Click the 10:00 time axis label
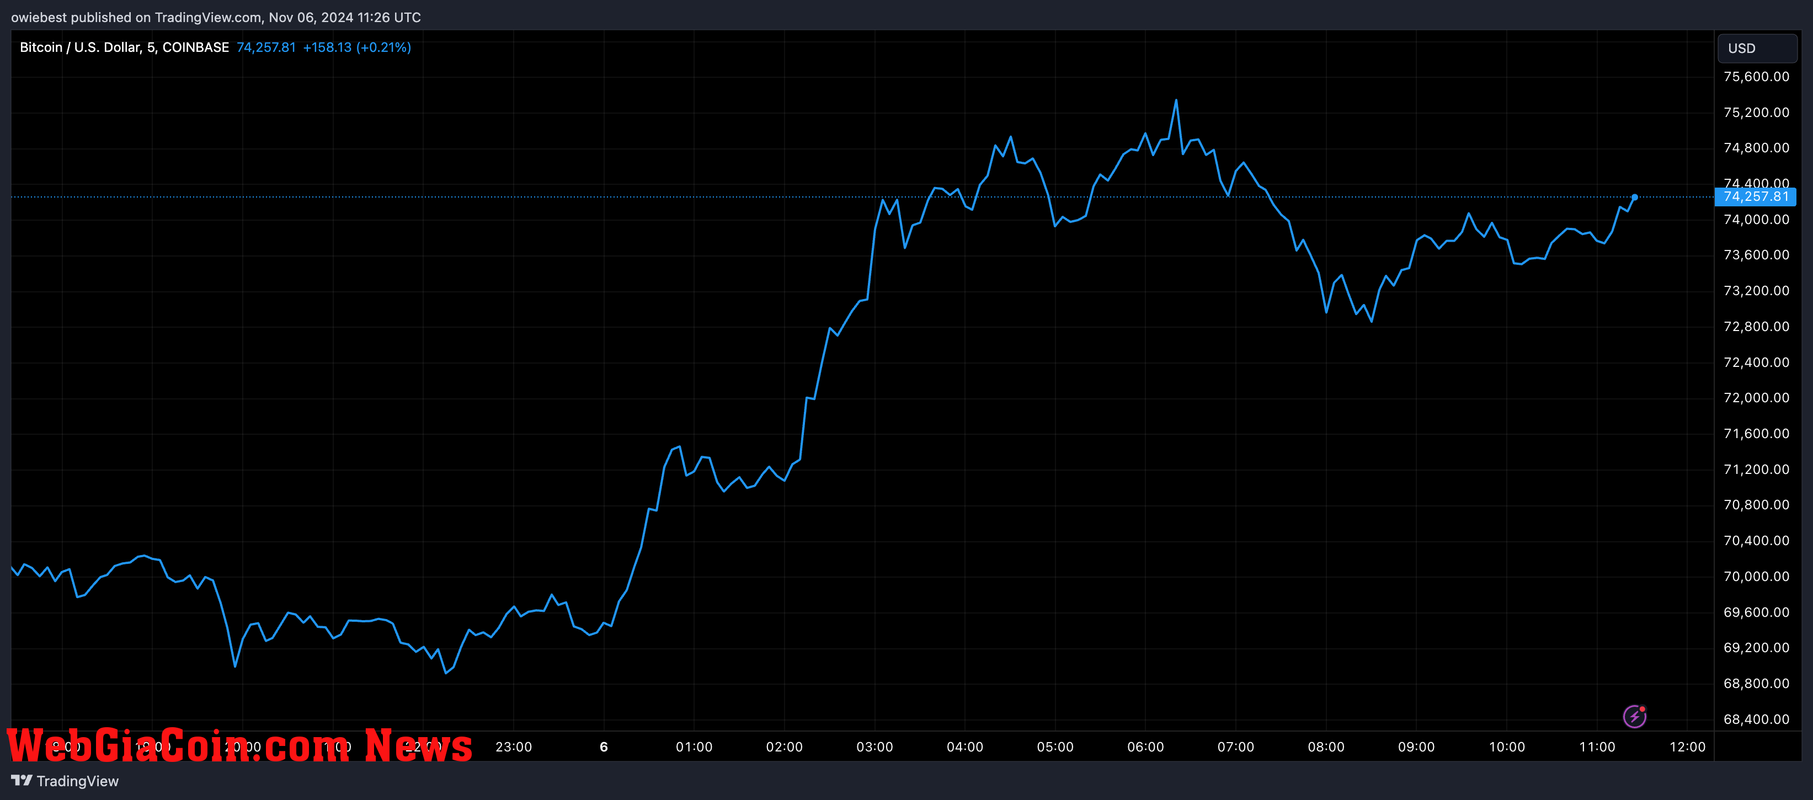Viewport: 1813px width, 800px height. (1507, 747)
